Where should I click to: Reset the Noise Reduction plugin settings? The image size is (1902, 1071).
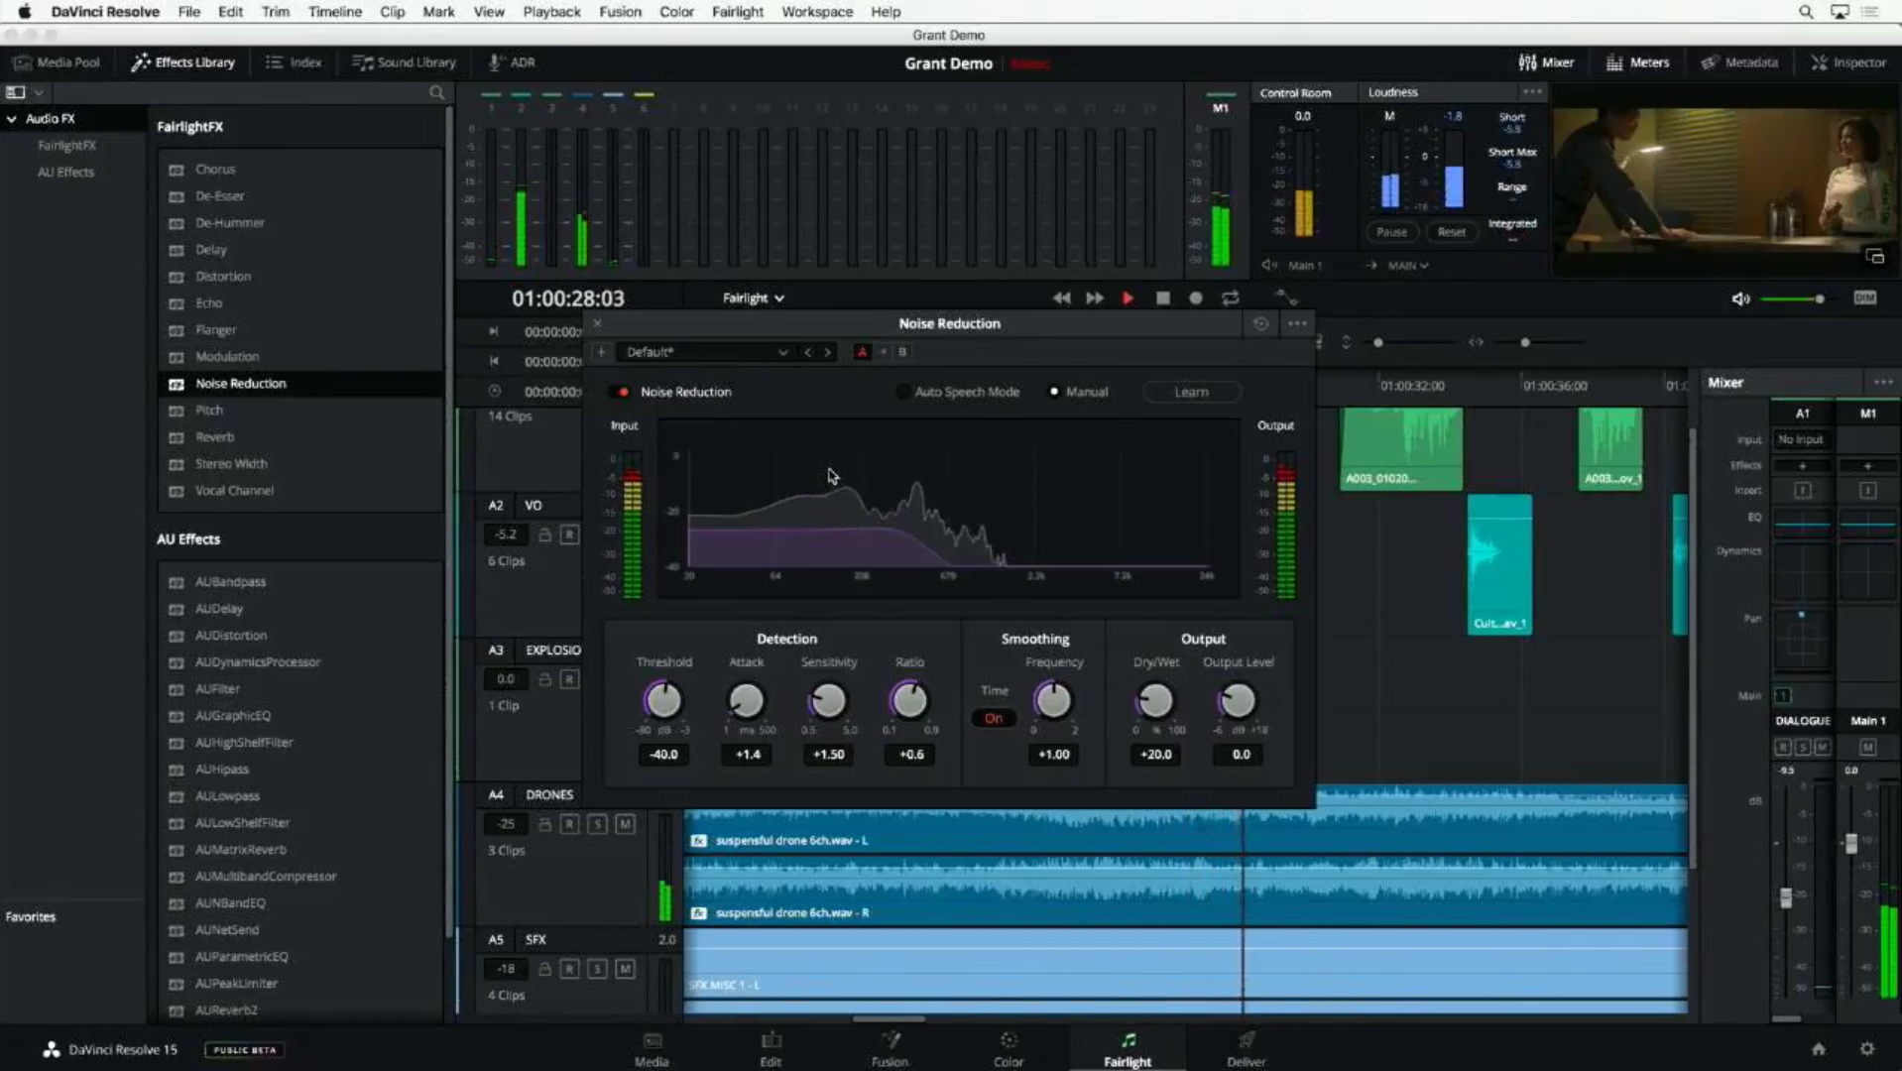click(x=1260, y=323)
